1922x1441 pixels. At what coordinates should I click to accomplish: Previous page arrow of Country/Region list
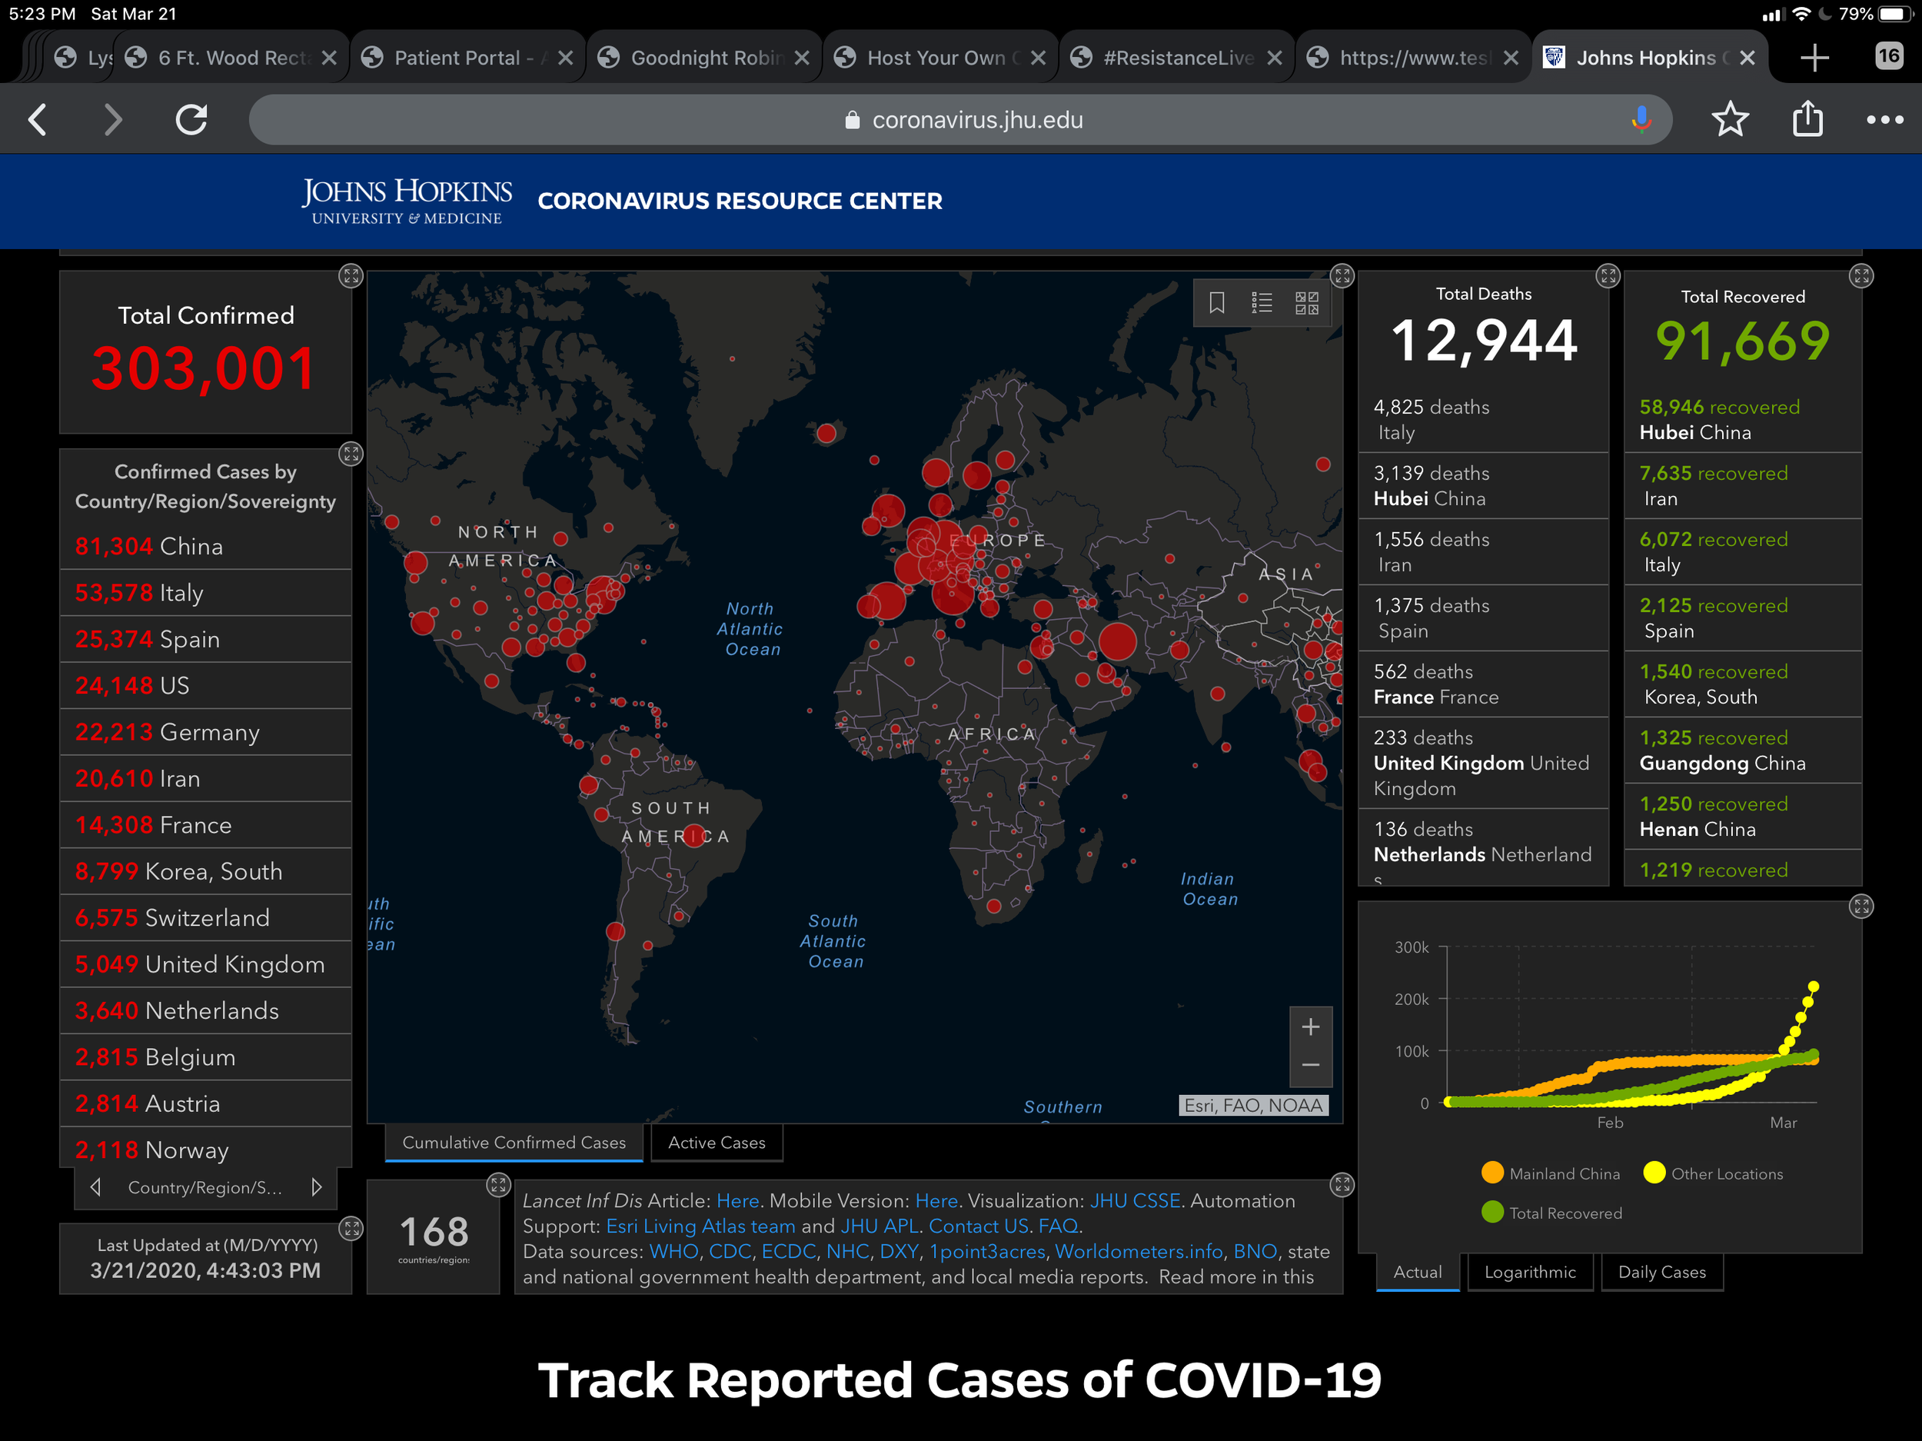tap(95, 1187)
